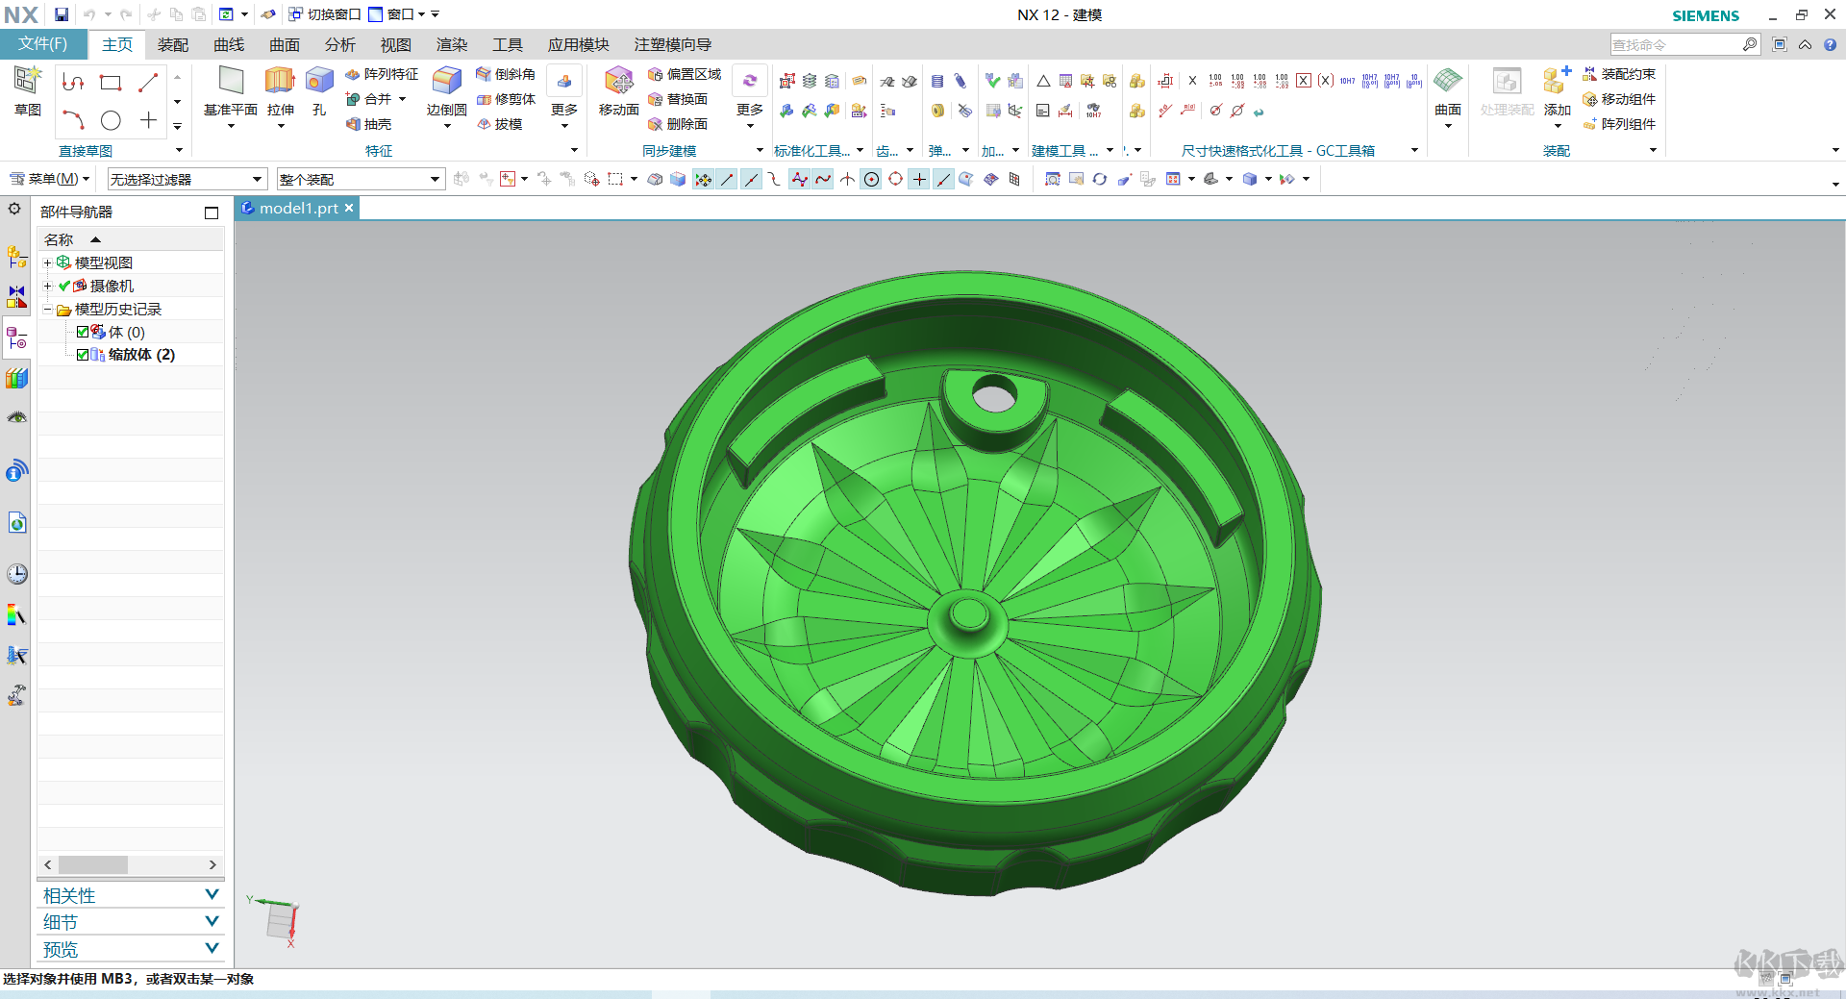Click the 基准平面 datum plane icon
This screenshot has height=999, width=1846.
tap(231, 83)
